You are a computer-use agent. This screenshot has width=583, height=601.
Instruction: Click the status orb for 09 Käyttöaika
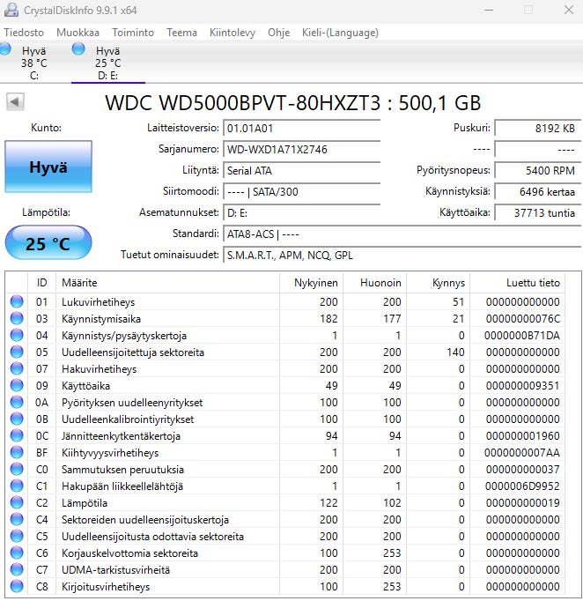click(x=17, y=385)
